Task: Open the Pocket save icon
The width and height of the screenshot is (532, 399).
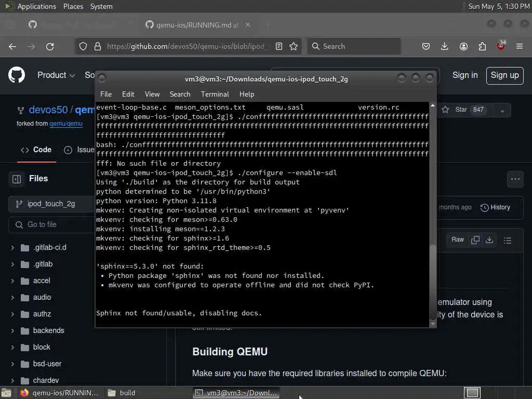Action: tap(426, 46)
